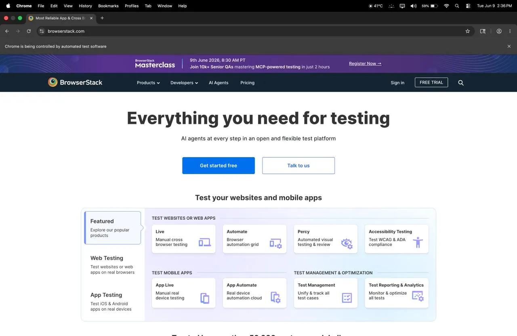The image size is (517, 336).
Task: Click the Automate browser grid icon
Action: 276,243
